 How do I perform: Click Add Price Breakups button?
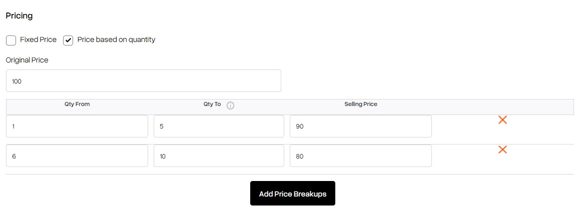293,193
